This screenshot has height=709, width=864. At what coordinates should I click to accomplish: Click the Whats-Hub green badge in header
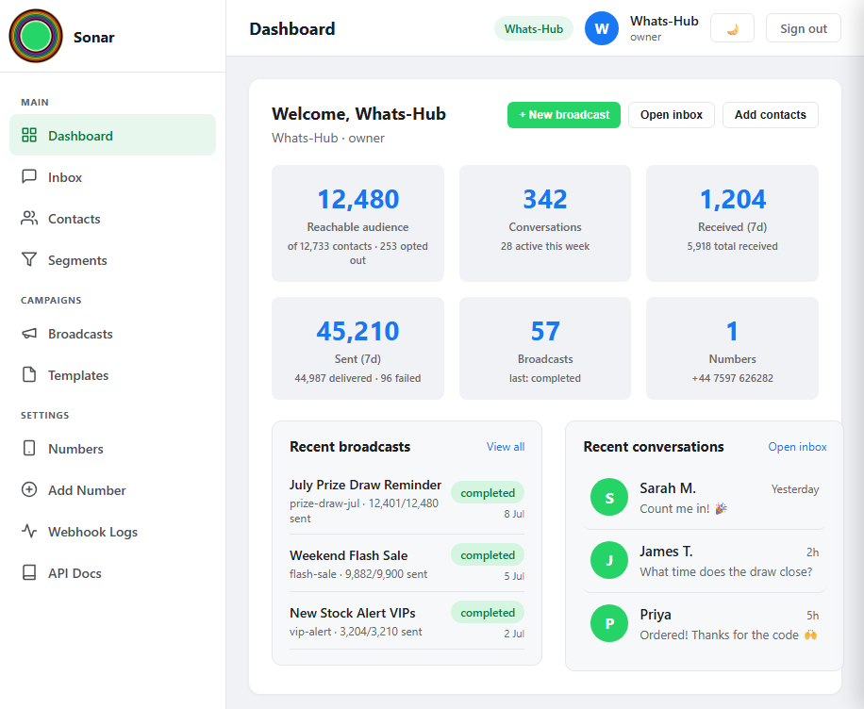[533, 28]
